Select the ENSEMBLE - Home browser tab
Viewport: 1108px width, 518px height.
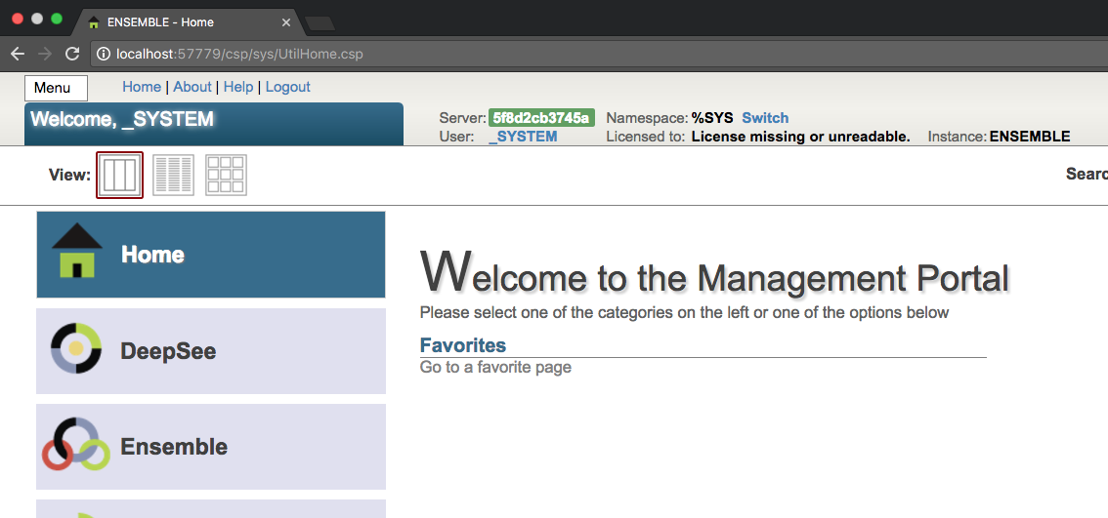tap(188, 22)
